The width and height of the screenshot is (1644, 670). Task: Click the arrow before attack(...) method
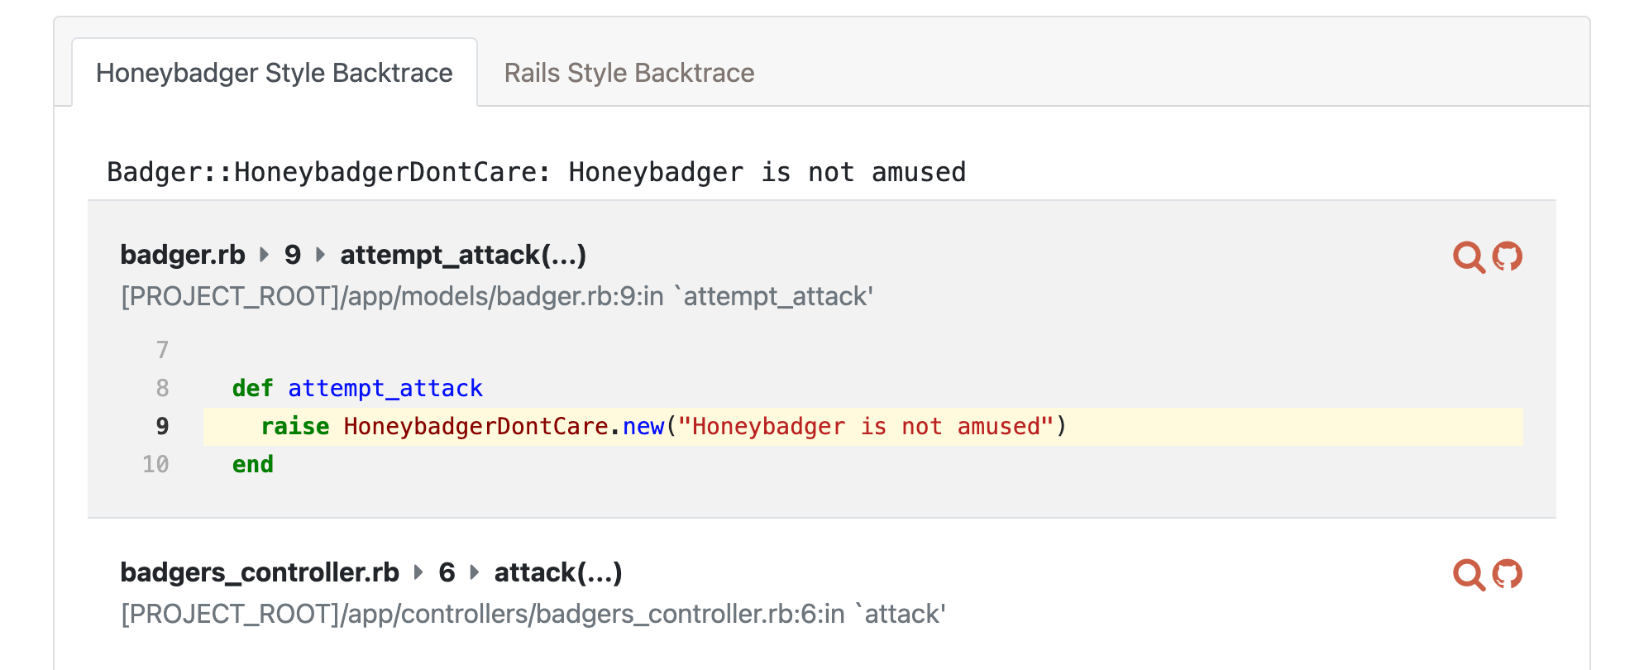475,572
